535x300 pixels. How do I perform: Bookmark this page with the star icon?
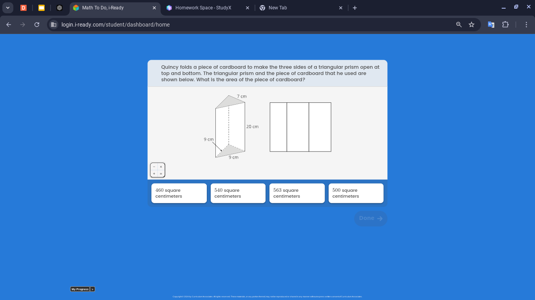(x=472, y=25)
